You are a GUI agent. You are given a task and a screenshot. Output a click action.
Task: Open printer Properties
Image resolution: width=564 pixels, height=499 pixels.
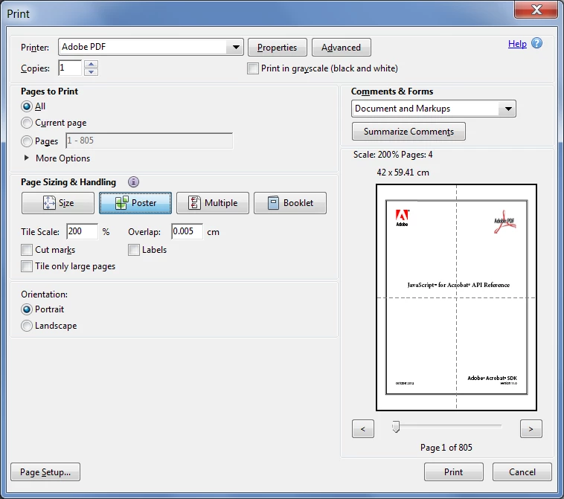278,48
